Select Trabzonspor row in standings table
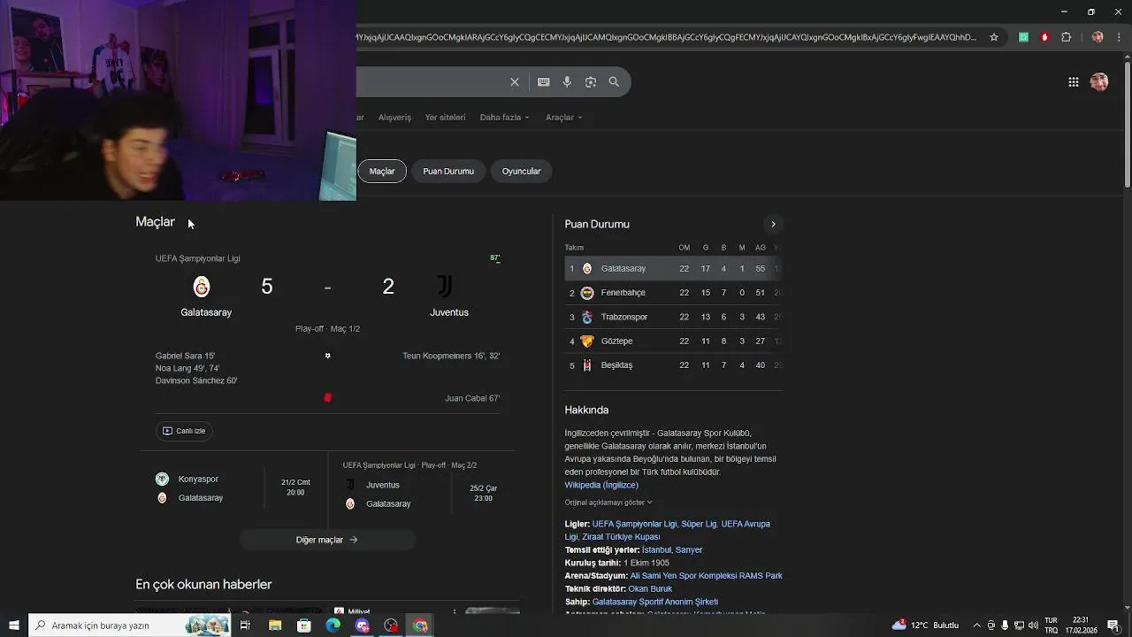This screenshot has height=637, width=1132. point(673,317)
